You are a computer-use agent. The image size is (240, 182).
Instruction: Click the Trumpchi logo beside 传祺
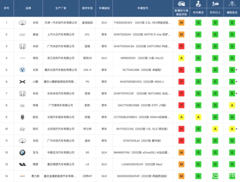click(22, 105)
